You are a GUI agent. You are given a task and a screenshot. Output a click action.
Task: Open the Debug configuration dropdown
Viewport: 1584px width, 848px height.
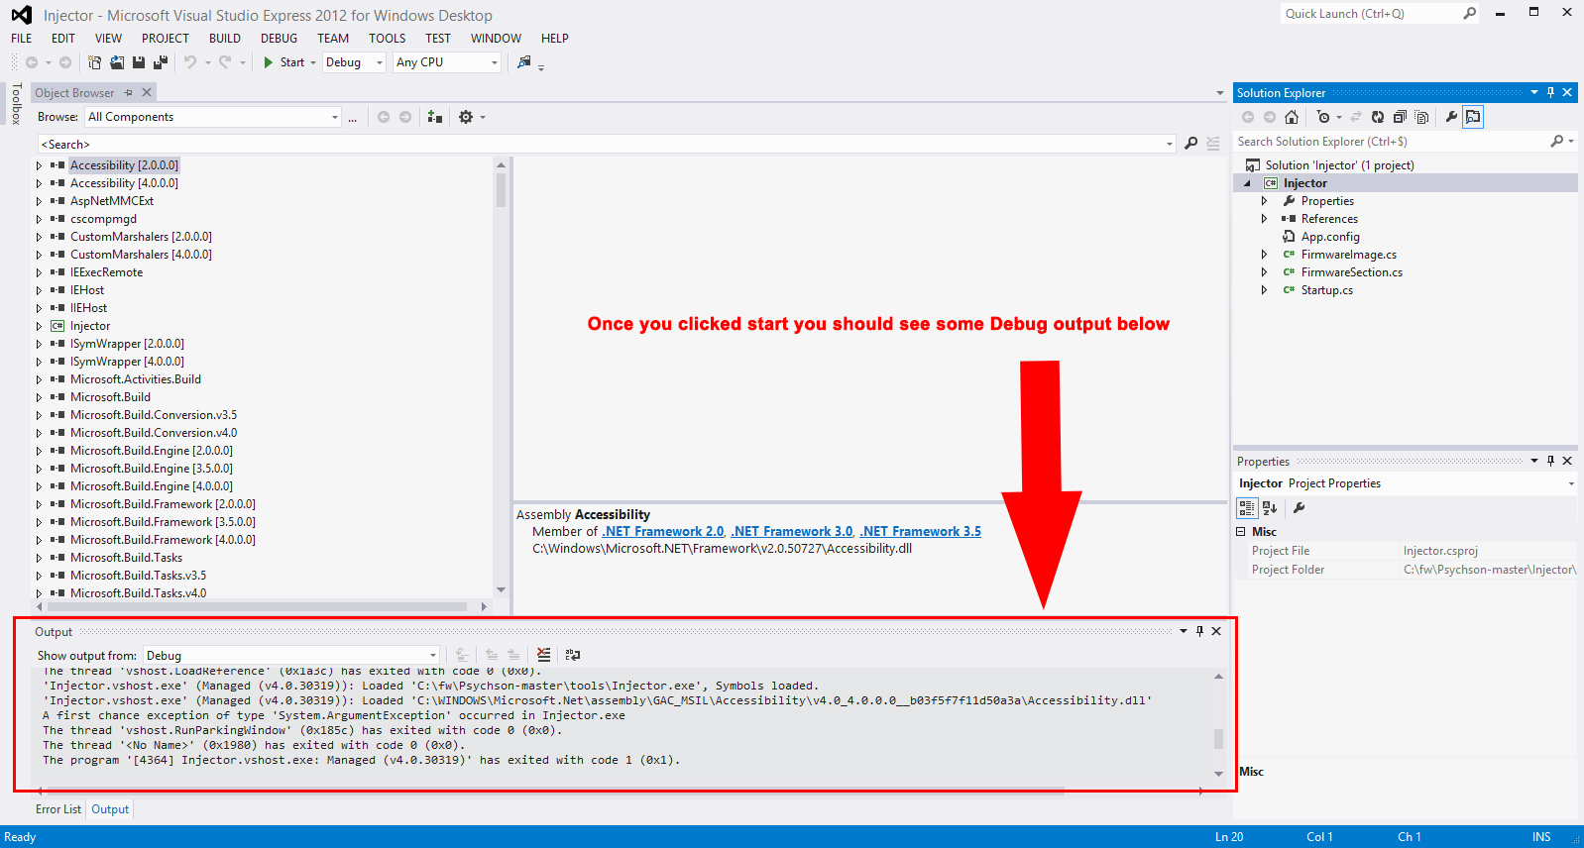click(x=354, y=62)
